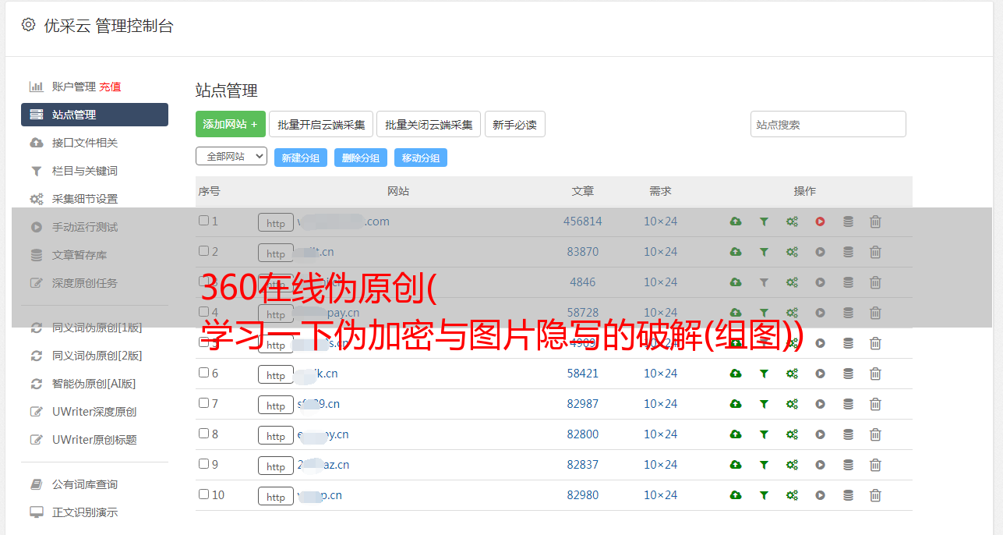Click the 新建分组 button
This screenshot has height=535, width=1003.
click(301, 158)
